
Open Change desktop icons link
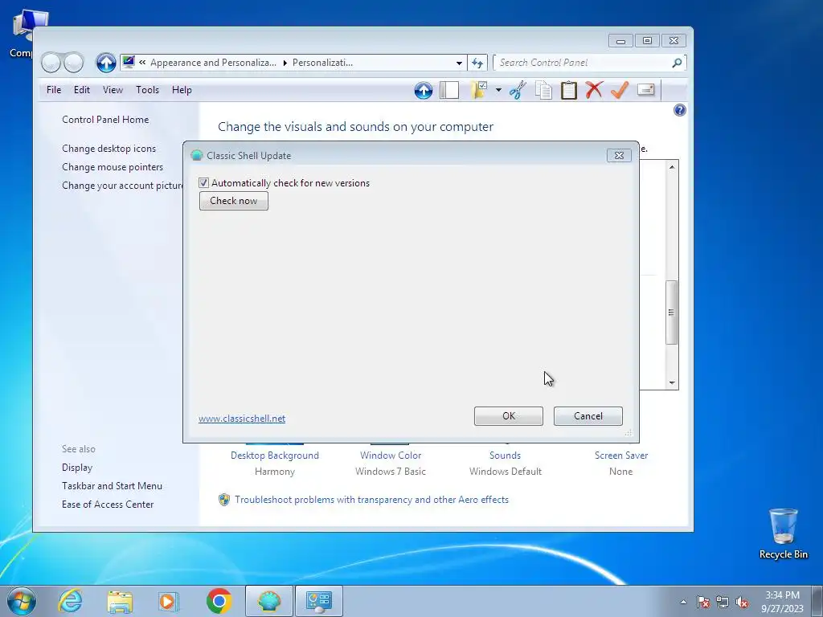(x=109, y=149)
